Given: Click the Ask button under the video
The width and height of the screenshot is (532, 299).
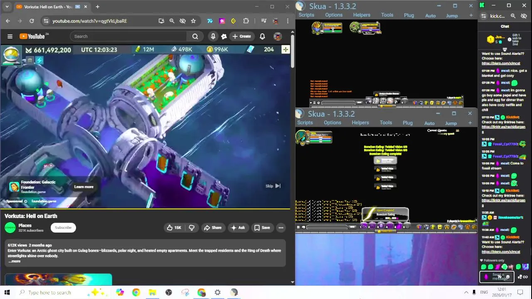Looking at the screenshot, I should tap(238, 228).
